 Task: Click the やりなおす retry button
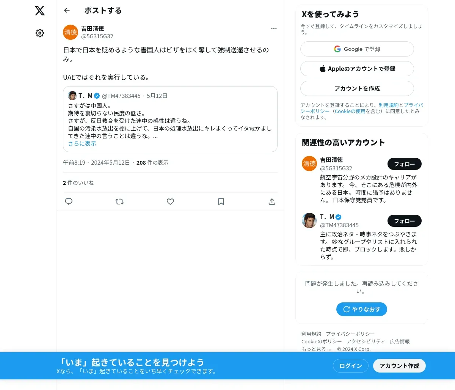coord(362,309)
